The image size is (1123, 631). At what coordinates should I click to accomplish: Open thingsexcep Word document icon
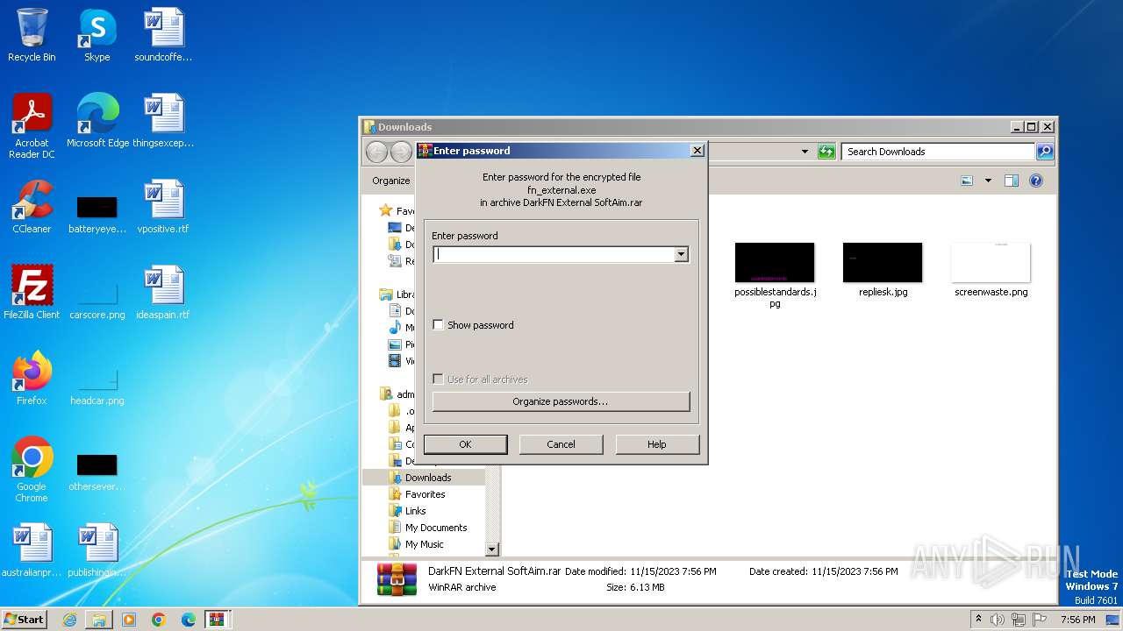[x=163, y=121]
